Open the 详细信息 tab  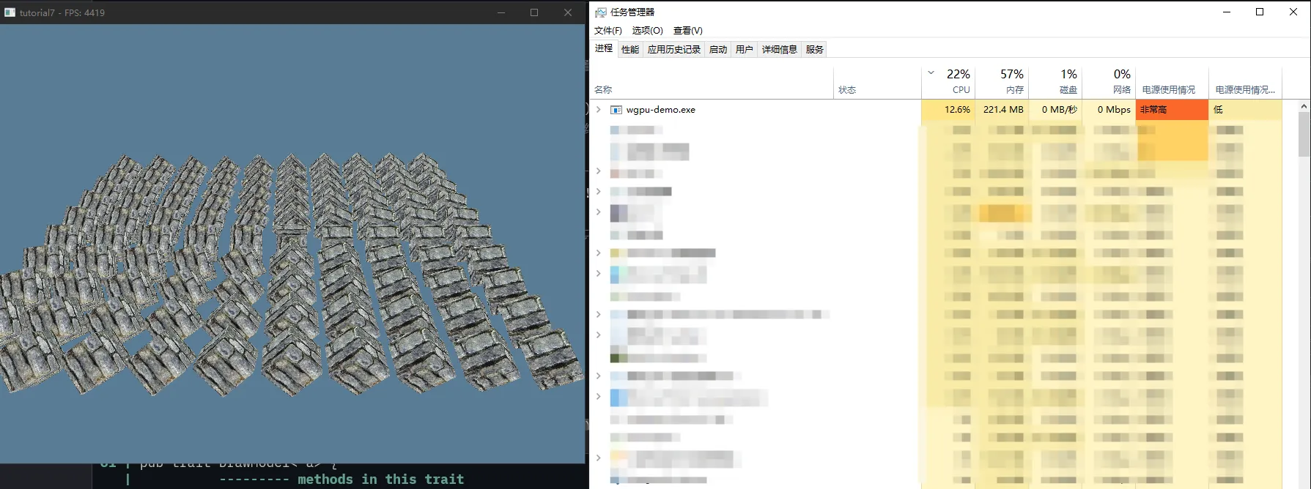point(779,50)
